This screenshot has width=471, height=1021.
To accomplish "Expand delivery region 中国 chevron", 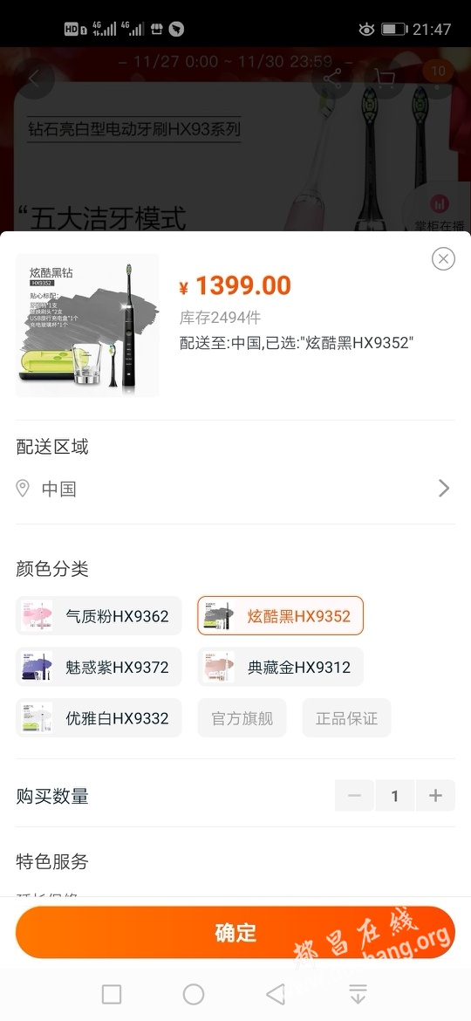I will (444, 489).
